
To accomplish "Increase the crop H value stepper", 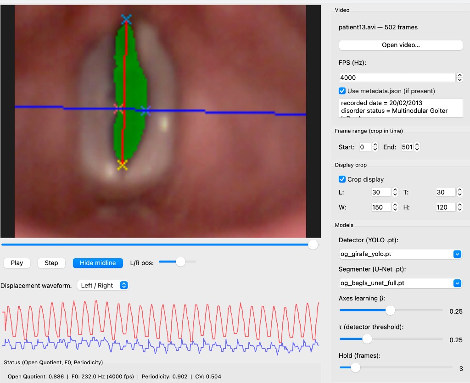I will 459,205.
